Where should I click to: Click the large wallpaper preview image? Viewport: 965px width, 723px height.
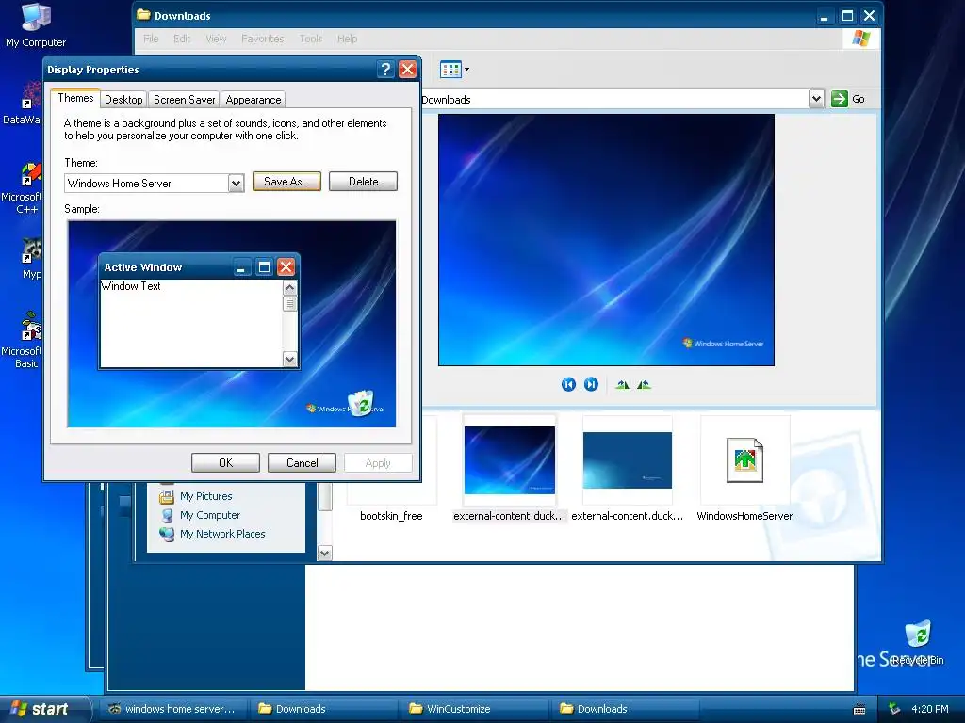click(x=606, y=240)
